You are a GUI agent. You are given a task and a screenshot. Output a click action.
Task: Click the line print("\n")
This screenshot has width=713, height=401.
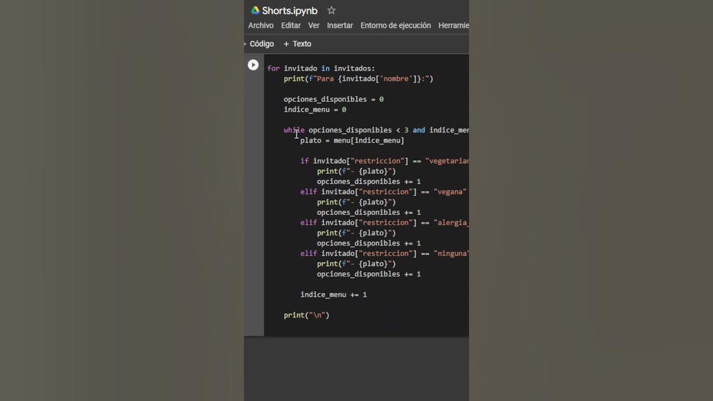point(306,315)
